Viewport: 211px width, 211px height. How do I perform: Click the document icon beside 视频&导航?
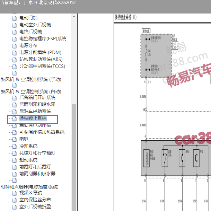[15, 193]
